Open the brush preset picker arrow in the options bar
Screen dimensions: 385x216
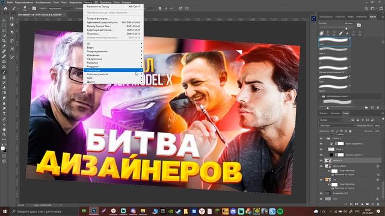pos(29,8)
